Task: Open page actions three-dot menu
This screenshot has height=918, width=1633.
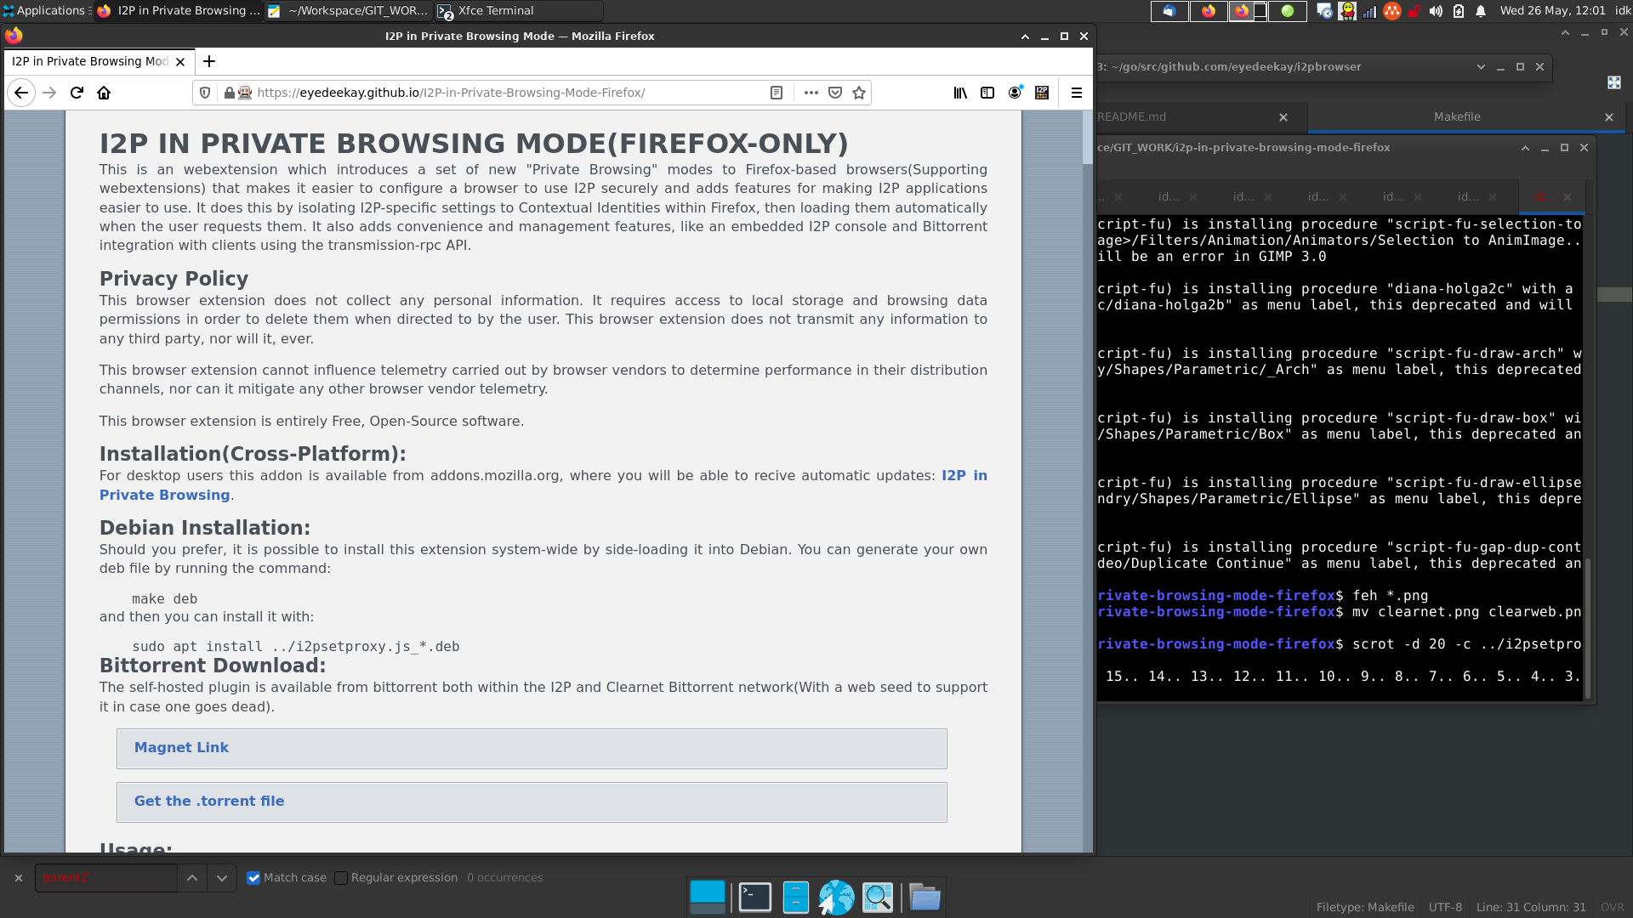Action: coord(811,93)
